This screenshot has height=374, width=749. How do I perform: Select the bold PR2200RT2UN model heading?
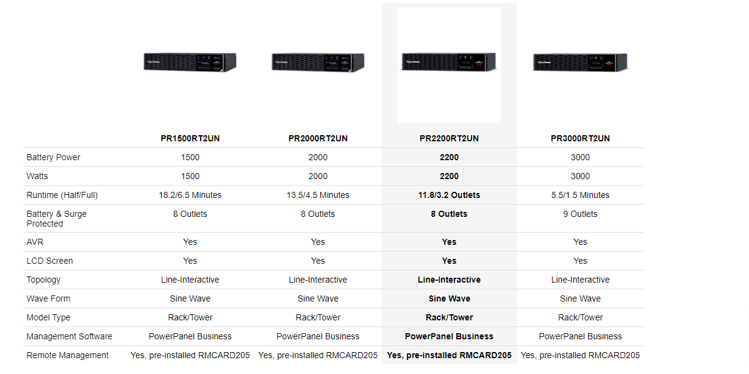pos(449,138)
